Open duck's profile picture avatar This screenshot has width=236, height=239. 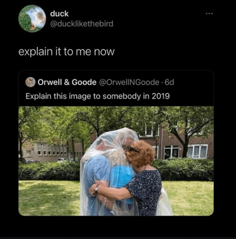tap(32, 19)
